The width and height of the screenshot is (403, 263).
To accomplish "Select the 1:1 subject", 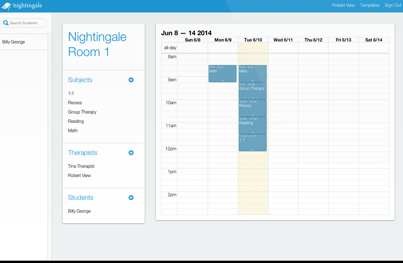I will tap(71, 93).
